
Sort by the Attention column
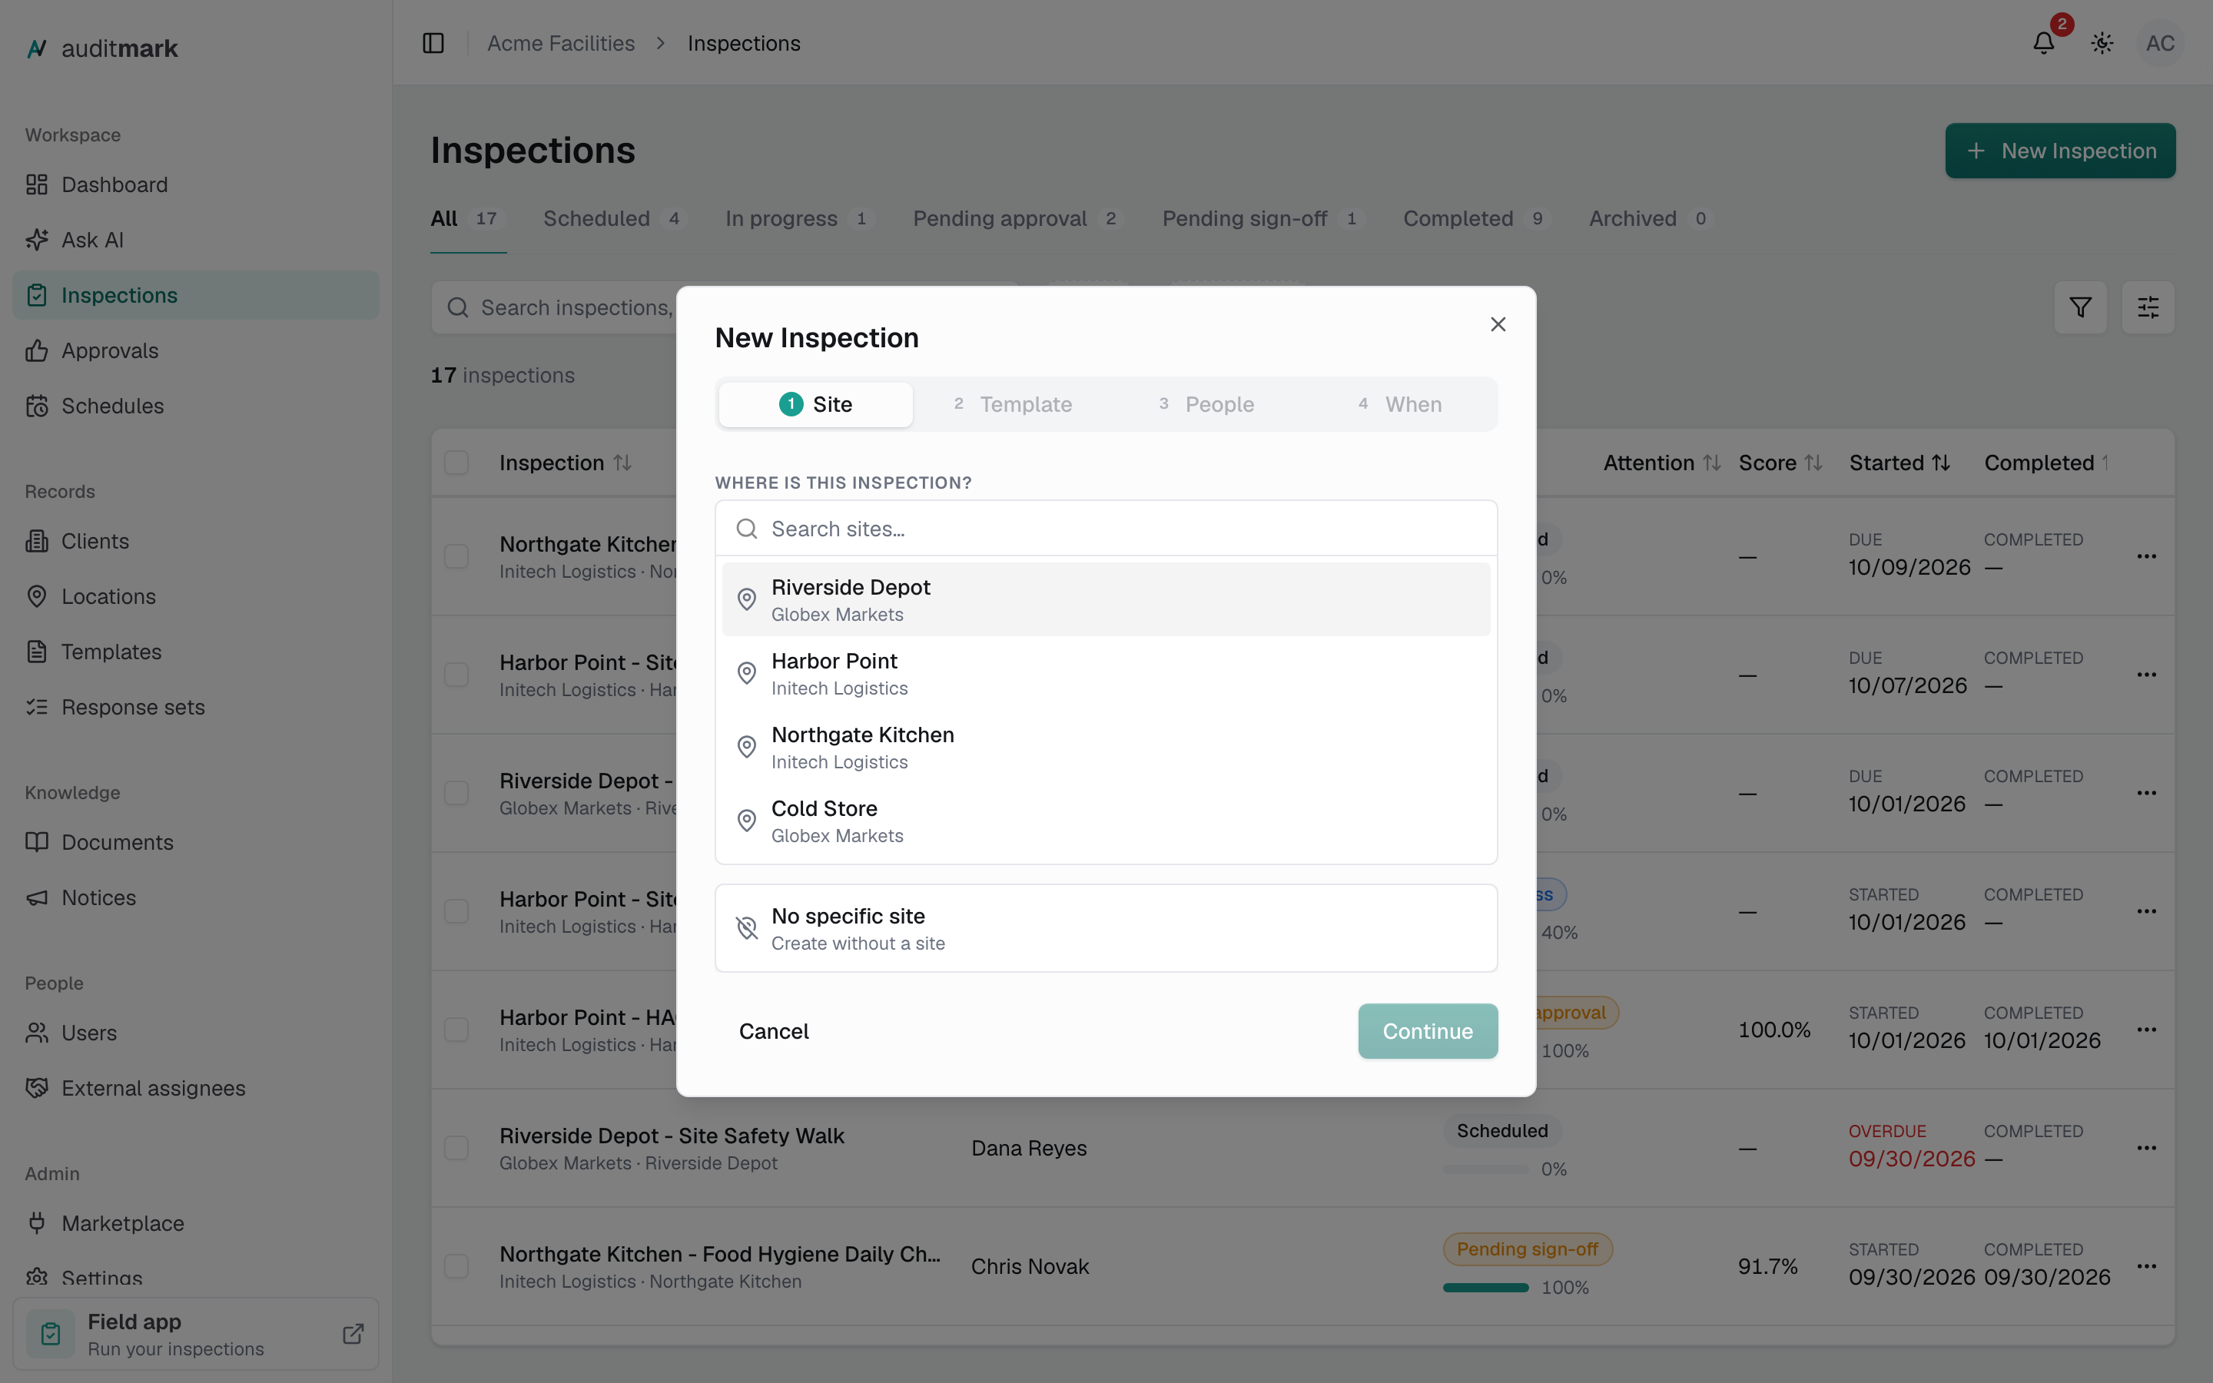click(x=1661, y=463)
